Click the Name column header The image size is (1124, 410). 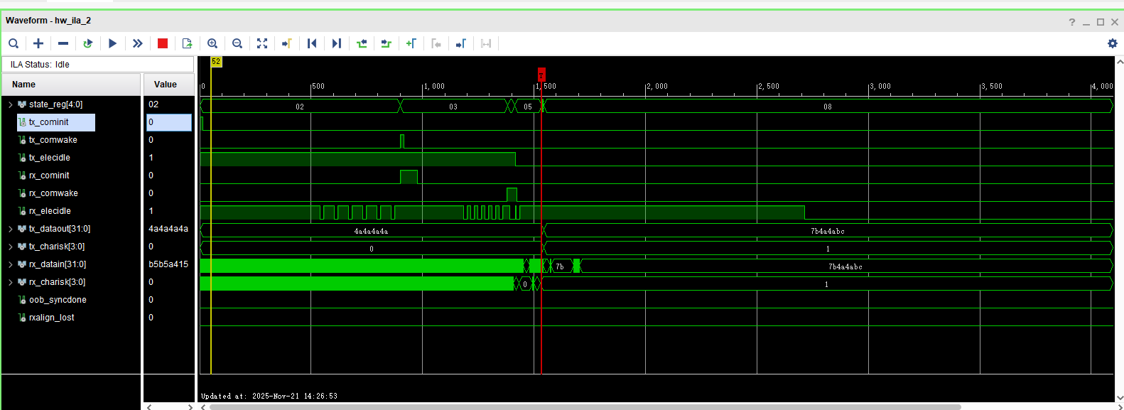click(71, 85)
